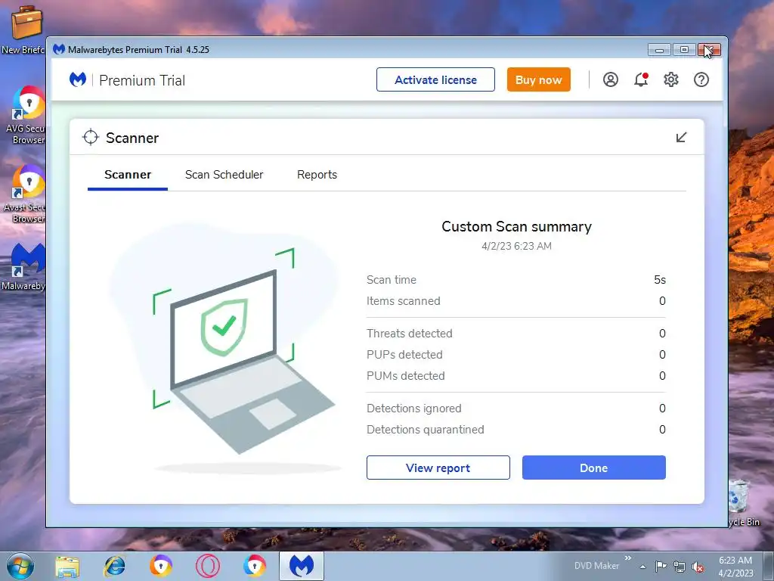This screenshot has height=581, width=774.
Task: Click the network tray icon
Action: 680,567
